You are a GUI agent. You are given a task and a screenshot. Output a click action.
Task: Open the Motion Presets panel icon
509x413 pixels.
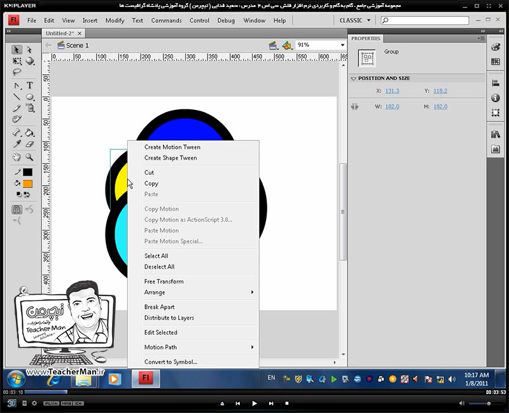click(496, 149)
